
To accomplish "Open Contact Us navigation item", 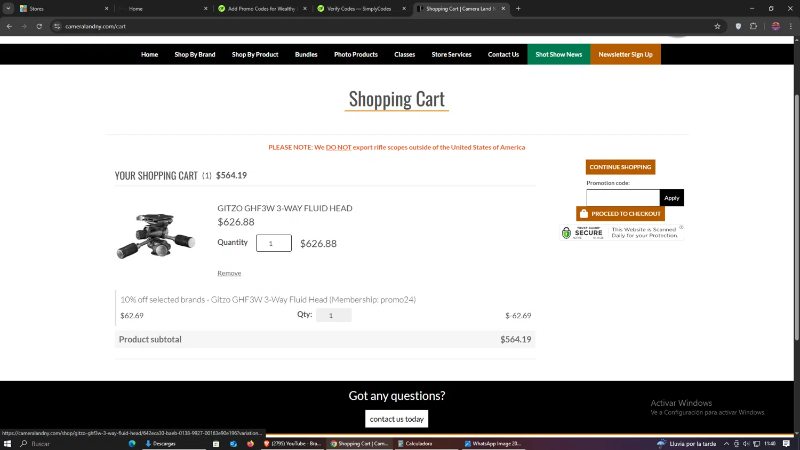I will coord(503,54).
